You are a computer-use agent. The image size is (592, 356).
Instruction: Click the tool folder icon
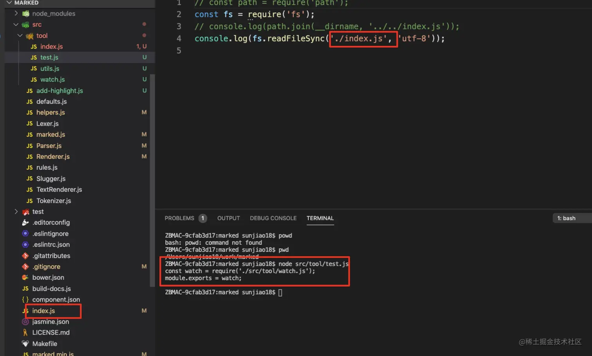coord(30,36)
